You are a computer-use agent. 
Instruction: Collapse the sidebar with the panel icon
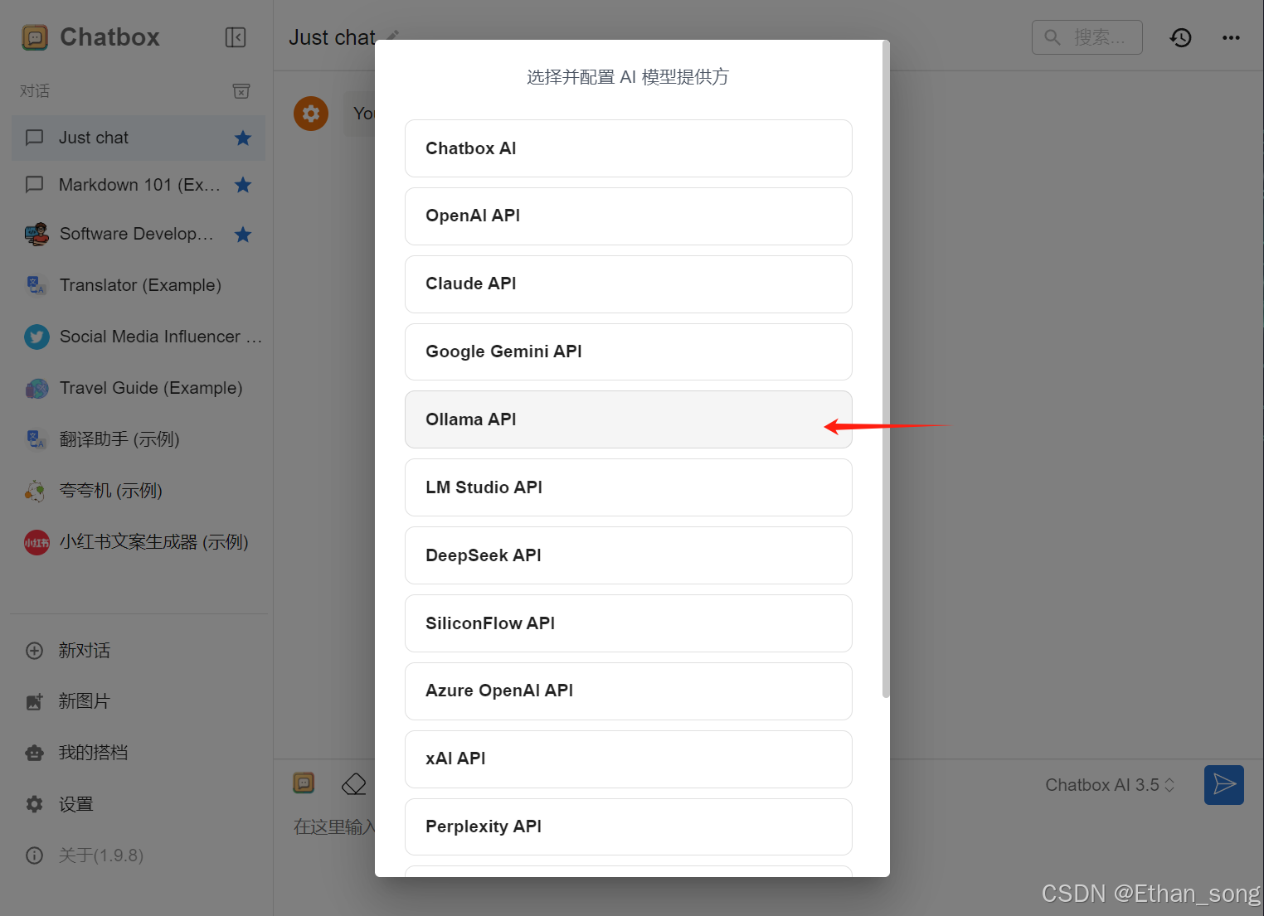point(236,37)
